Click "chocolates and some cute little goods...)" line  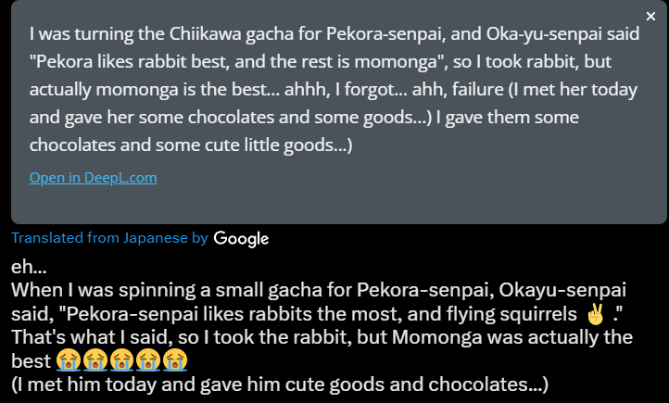click(190, 146)
